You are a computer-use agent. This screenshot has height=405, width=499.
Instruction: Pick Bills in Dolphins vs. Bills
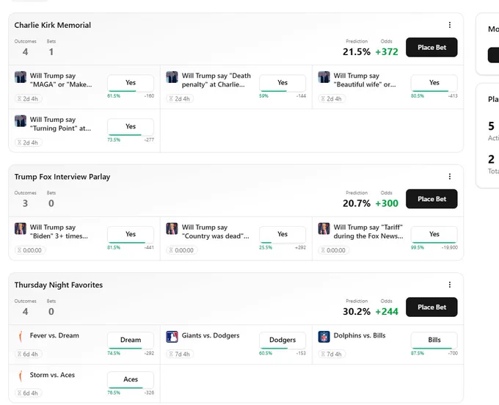click(434, 340)
